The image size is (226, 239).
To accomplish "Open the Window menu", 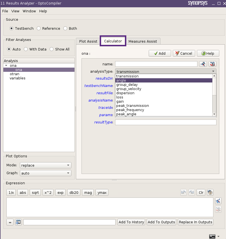I will click(x=29, y=11).
